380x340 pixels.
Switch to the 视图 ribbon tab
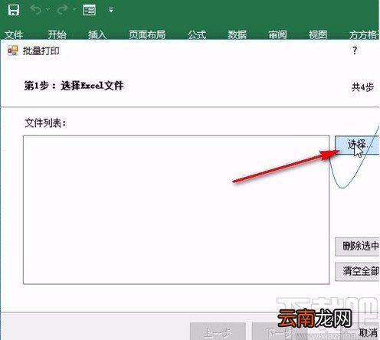click(x=318, y=34)
